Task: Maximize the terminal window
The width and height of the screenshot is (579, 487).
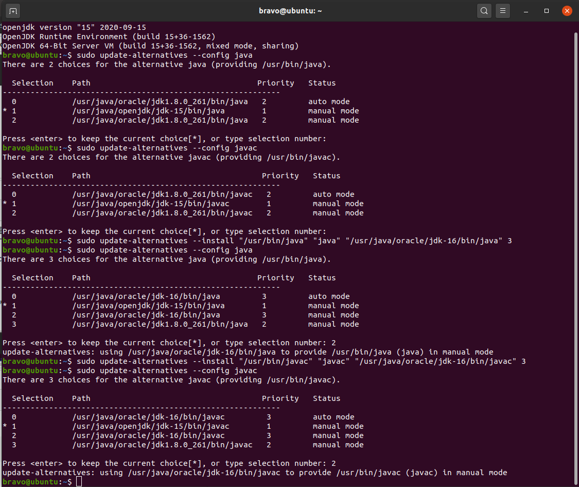Action: point(547,11)
